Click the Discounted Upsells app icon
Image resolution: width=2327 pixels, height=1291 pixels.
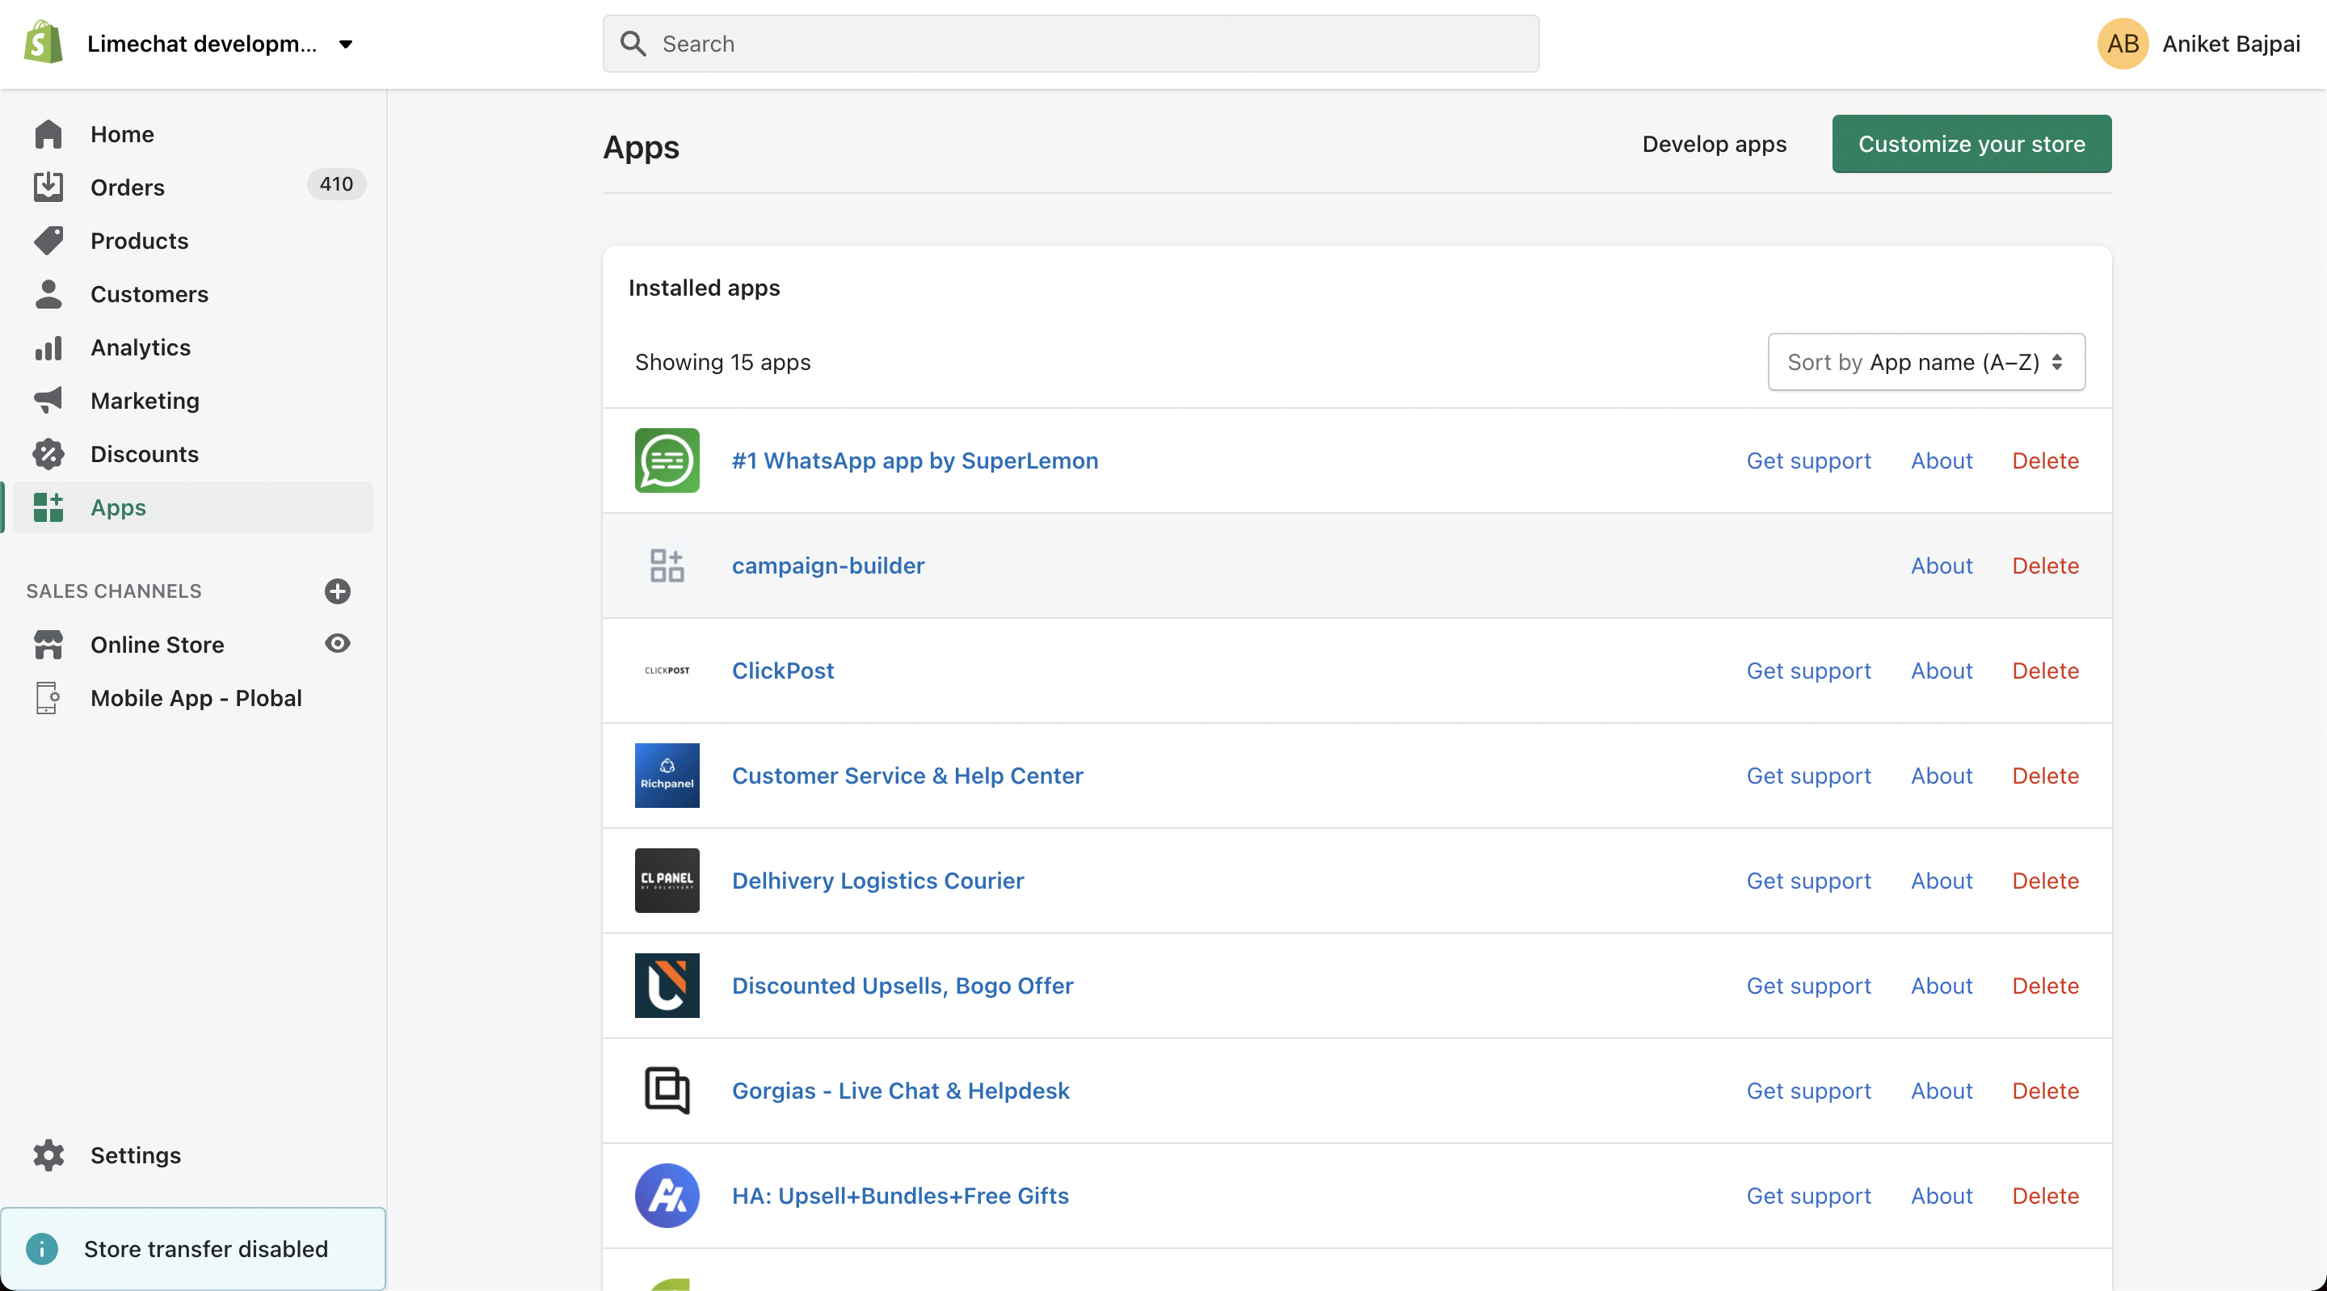click(x=667, y=986)
